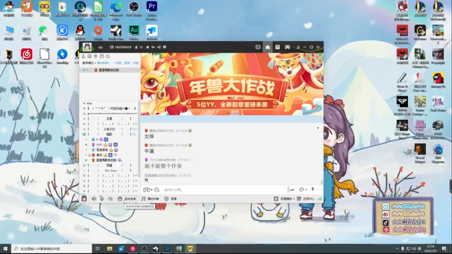The image size is (452, 254).
Task: Click the emoji text icon beside the gamepad
Action: click(x=157, y=190)
